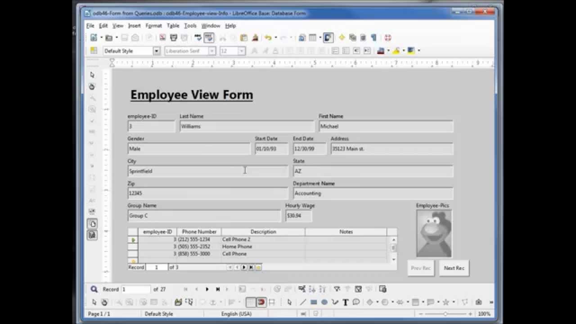The width and height of the screenshot is (576, 324).
Task: Open the File menu
Action: [x=90, y=26]
